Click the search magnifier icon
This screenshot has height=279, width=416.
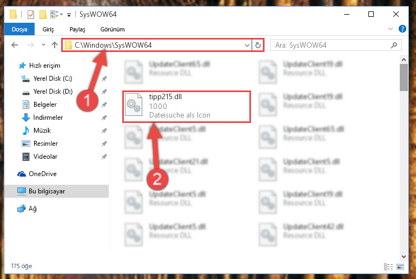pyautogui.click(x=394, y=45)
